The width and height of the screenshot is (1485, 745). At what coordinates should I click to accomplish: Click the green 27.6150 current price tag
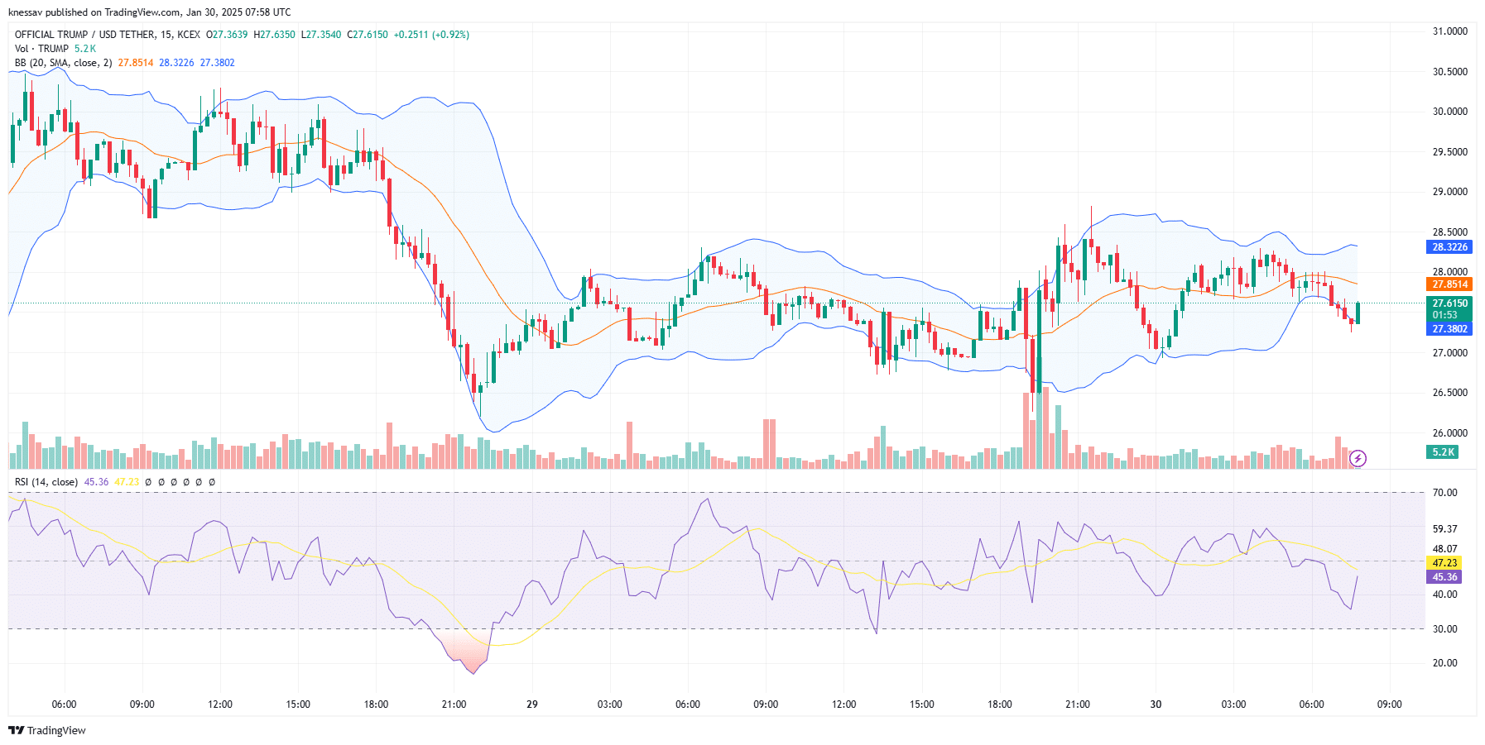(1449, 303)
